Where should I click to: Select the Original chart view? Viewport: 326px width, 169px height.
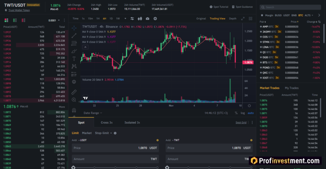pyautogui.click(x=201, y=18)
